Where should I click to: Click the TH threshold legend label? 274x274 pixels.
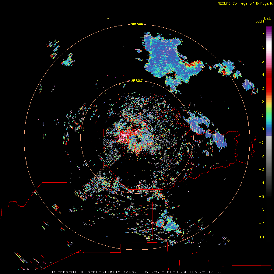click(x=262, y=237)
